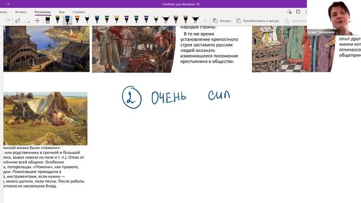
Task: Open the sticky notes feed icon
Action: [x=298, y=12]
